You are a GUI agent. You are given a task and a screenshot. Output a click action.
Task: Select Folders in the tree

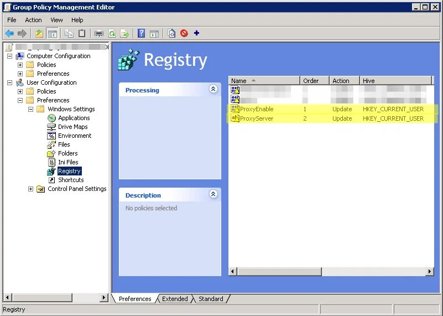(x=68, y=153)
